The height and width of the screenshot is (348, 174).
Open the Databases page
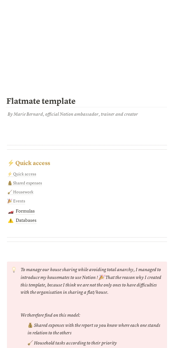click(x=26, y=220)
